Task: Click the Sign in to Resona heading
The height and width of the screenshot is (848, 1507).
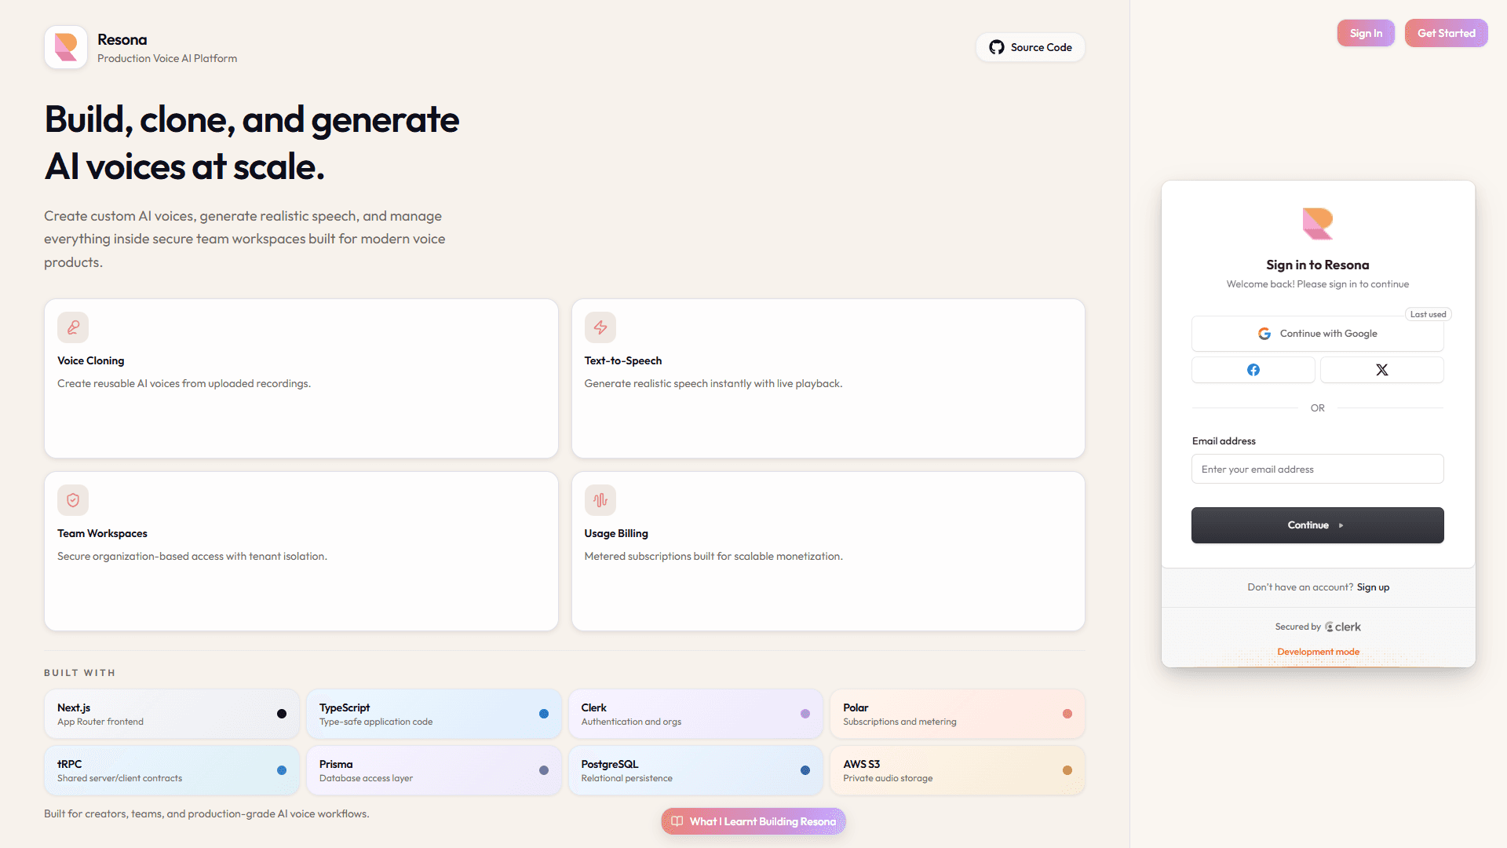Action: 1318,265
